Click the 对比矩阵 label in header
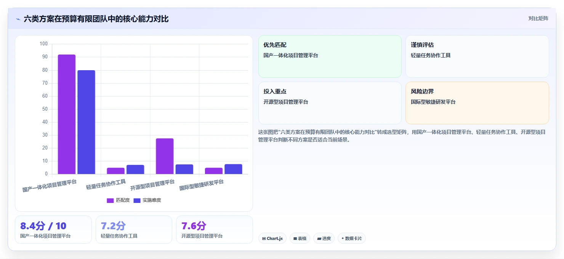This screenshot has width=564, height=259. click(x=538, y=18)
